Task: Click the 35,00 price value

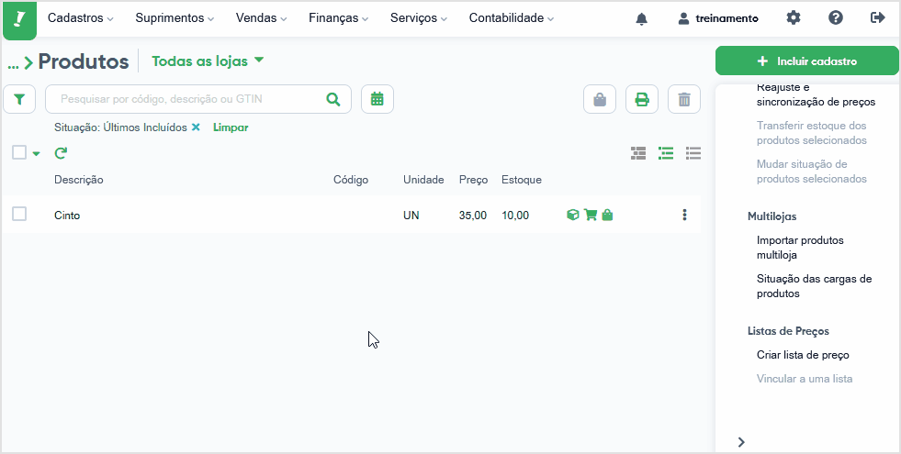Action: point(473,216)
